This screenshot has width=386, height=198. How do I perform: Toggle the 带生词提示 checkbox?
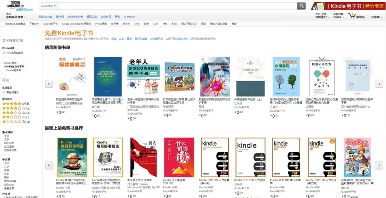pyautogui.click(x=4, y=92)
